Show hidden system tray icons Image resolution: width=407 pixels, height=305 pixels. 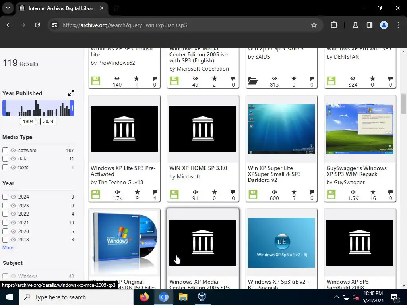336,297
